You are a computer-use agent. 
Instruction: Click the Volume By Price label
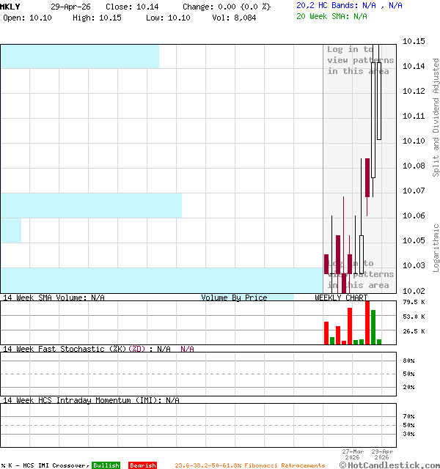[234, 298]
